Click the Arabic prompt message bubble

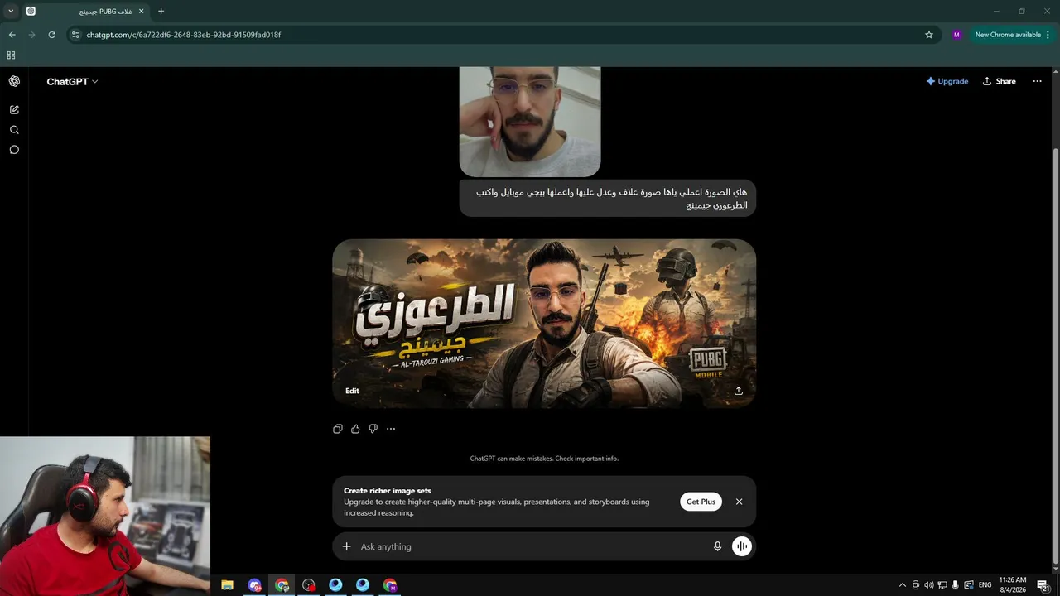tap(608, 199)
